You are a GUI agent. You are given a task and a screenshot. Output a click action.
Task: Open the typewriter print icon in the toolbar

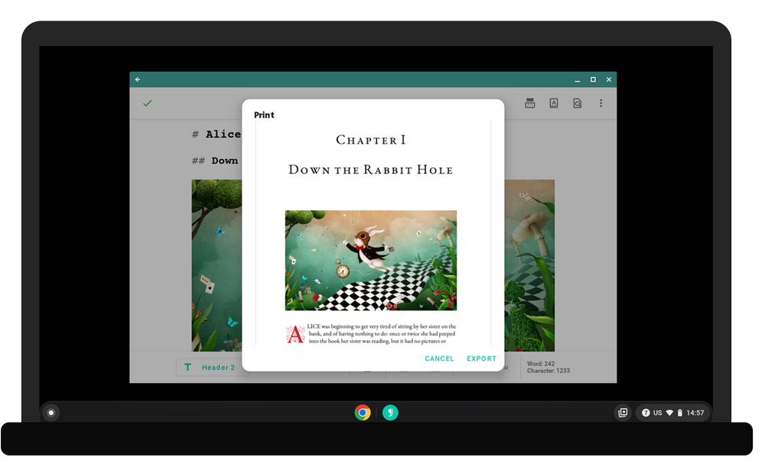[x=529, y=102]
